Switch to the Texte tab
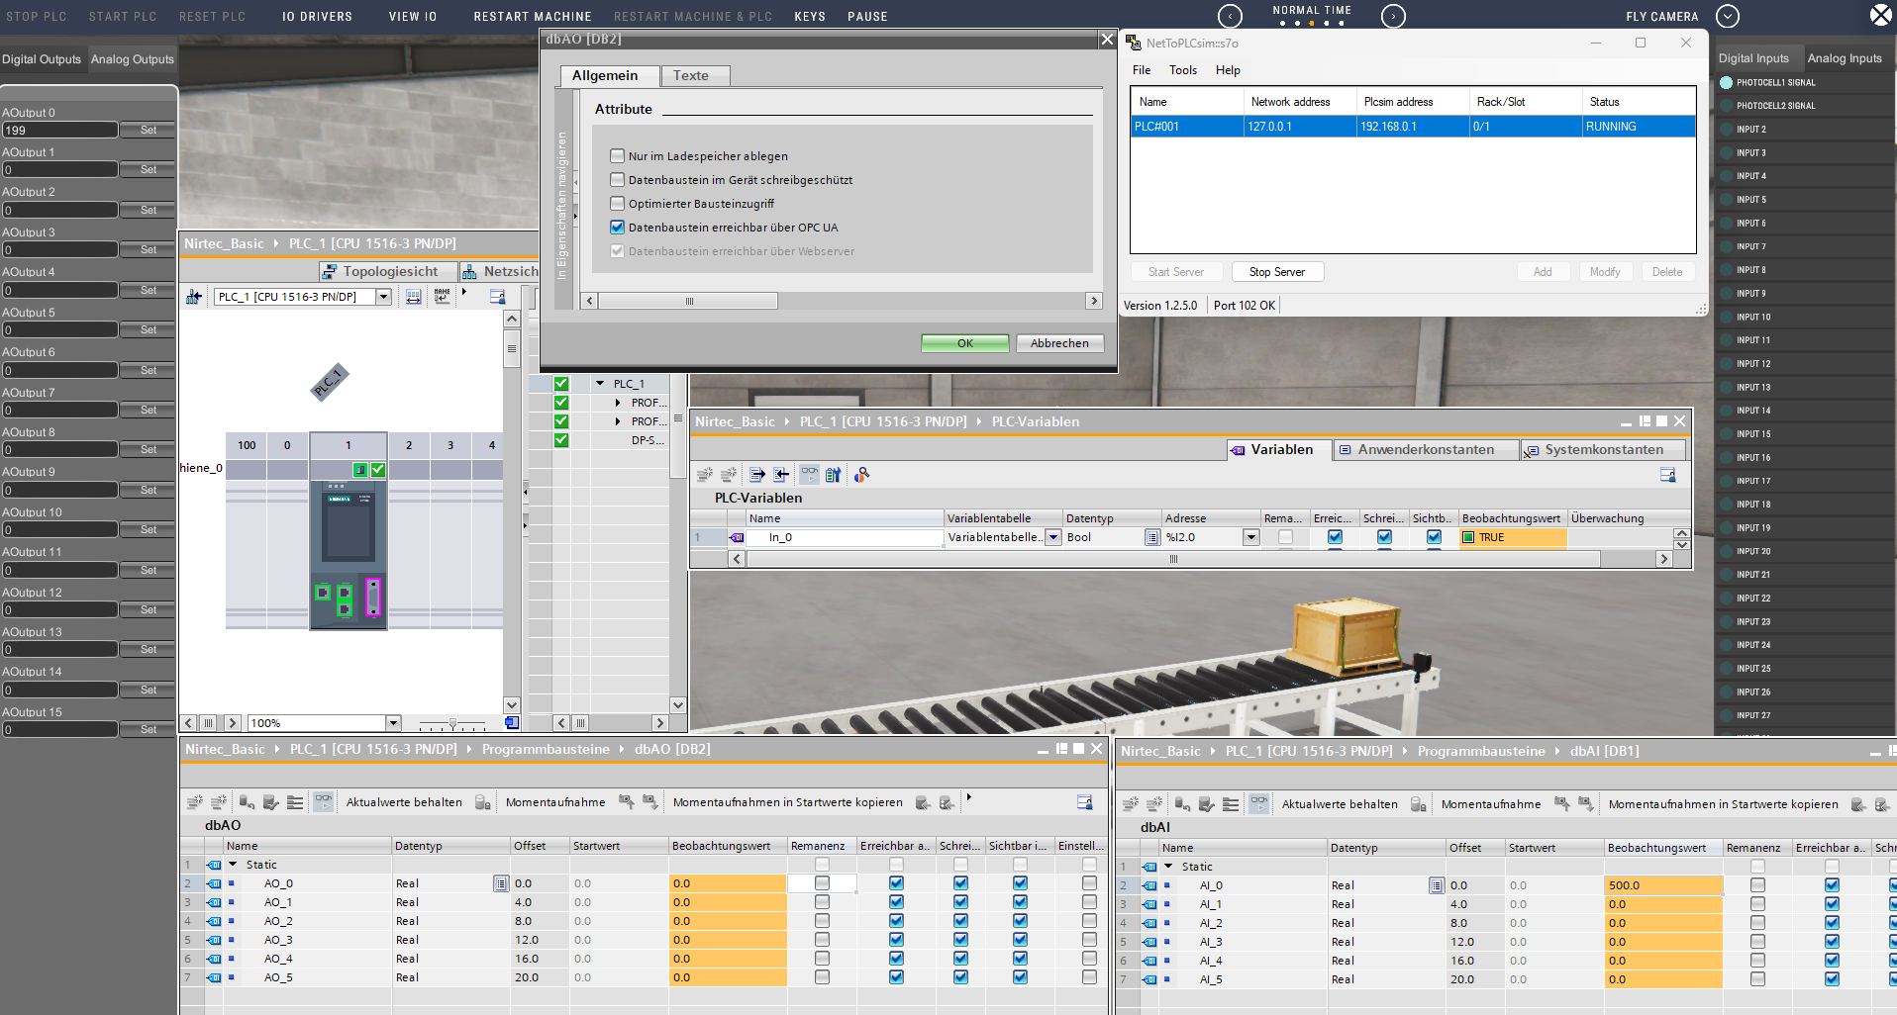This screenshot has width=1897, height=1015. [x=690, y=76]
